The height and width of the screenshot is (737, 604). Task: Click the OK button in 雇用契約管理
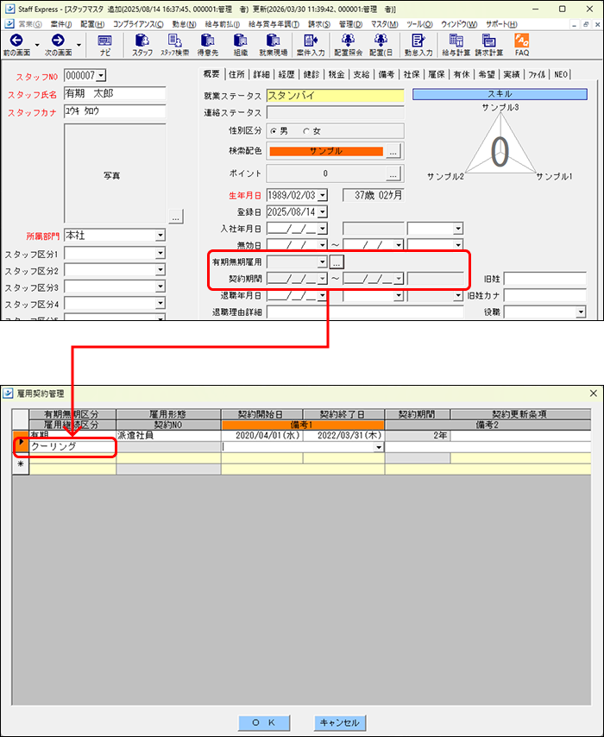point(264,721)
